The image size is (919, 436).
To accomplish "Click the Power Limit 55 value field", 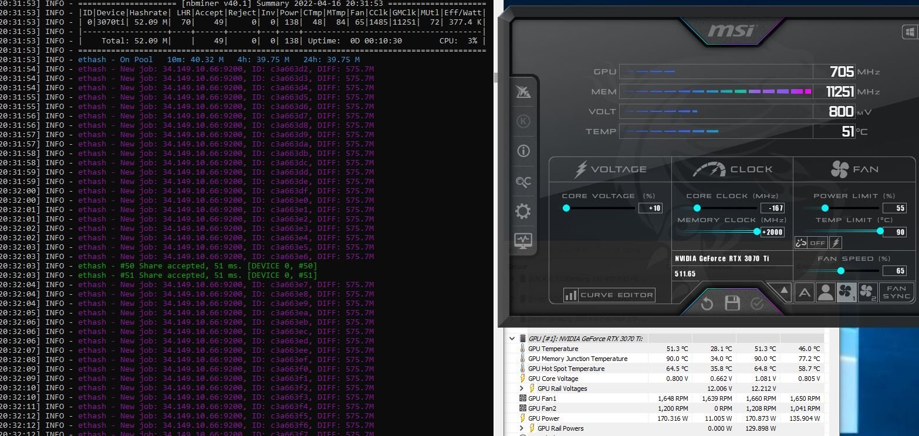I will 895,208.
